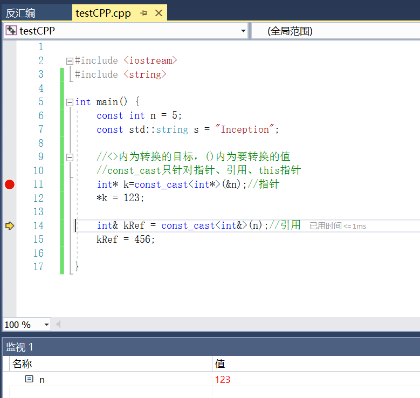Click the <iostream> include text

pyautogui.click(x=150, y=60)
